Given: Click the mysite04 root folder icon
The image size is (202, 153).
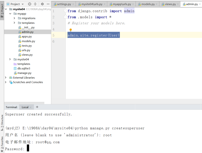Looking at the screenshot, I should (11, 9).
